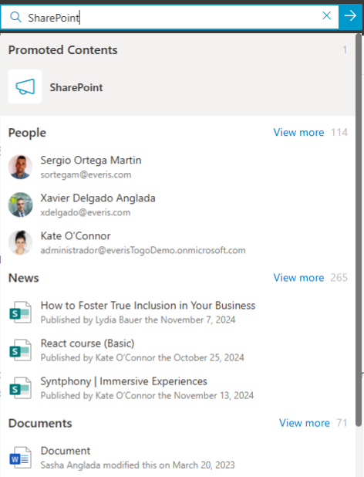
Task: Select Xavier Delgado Anglada's avatar
Action: coord(20,205)
